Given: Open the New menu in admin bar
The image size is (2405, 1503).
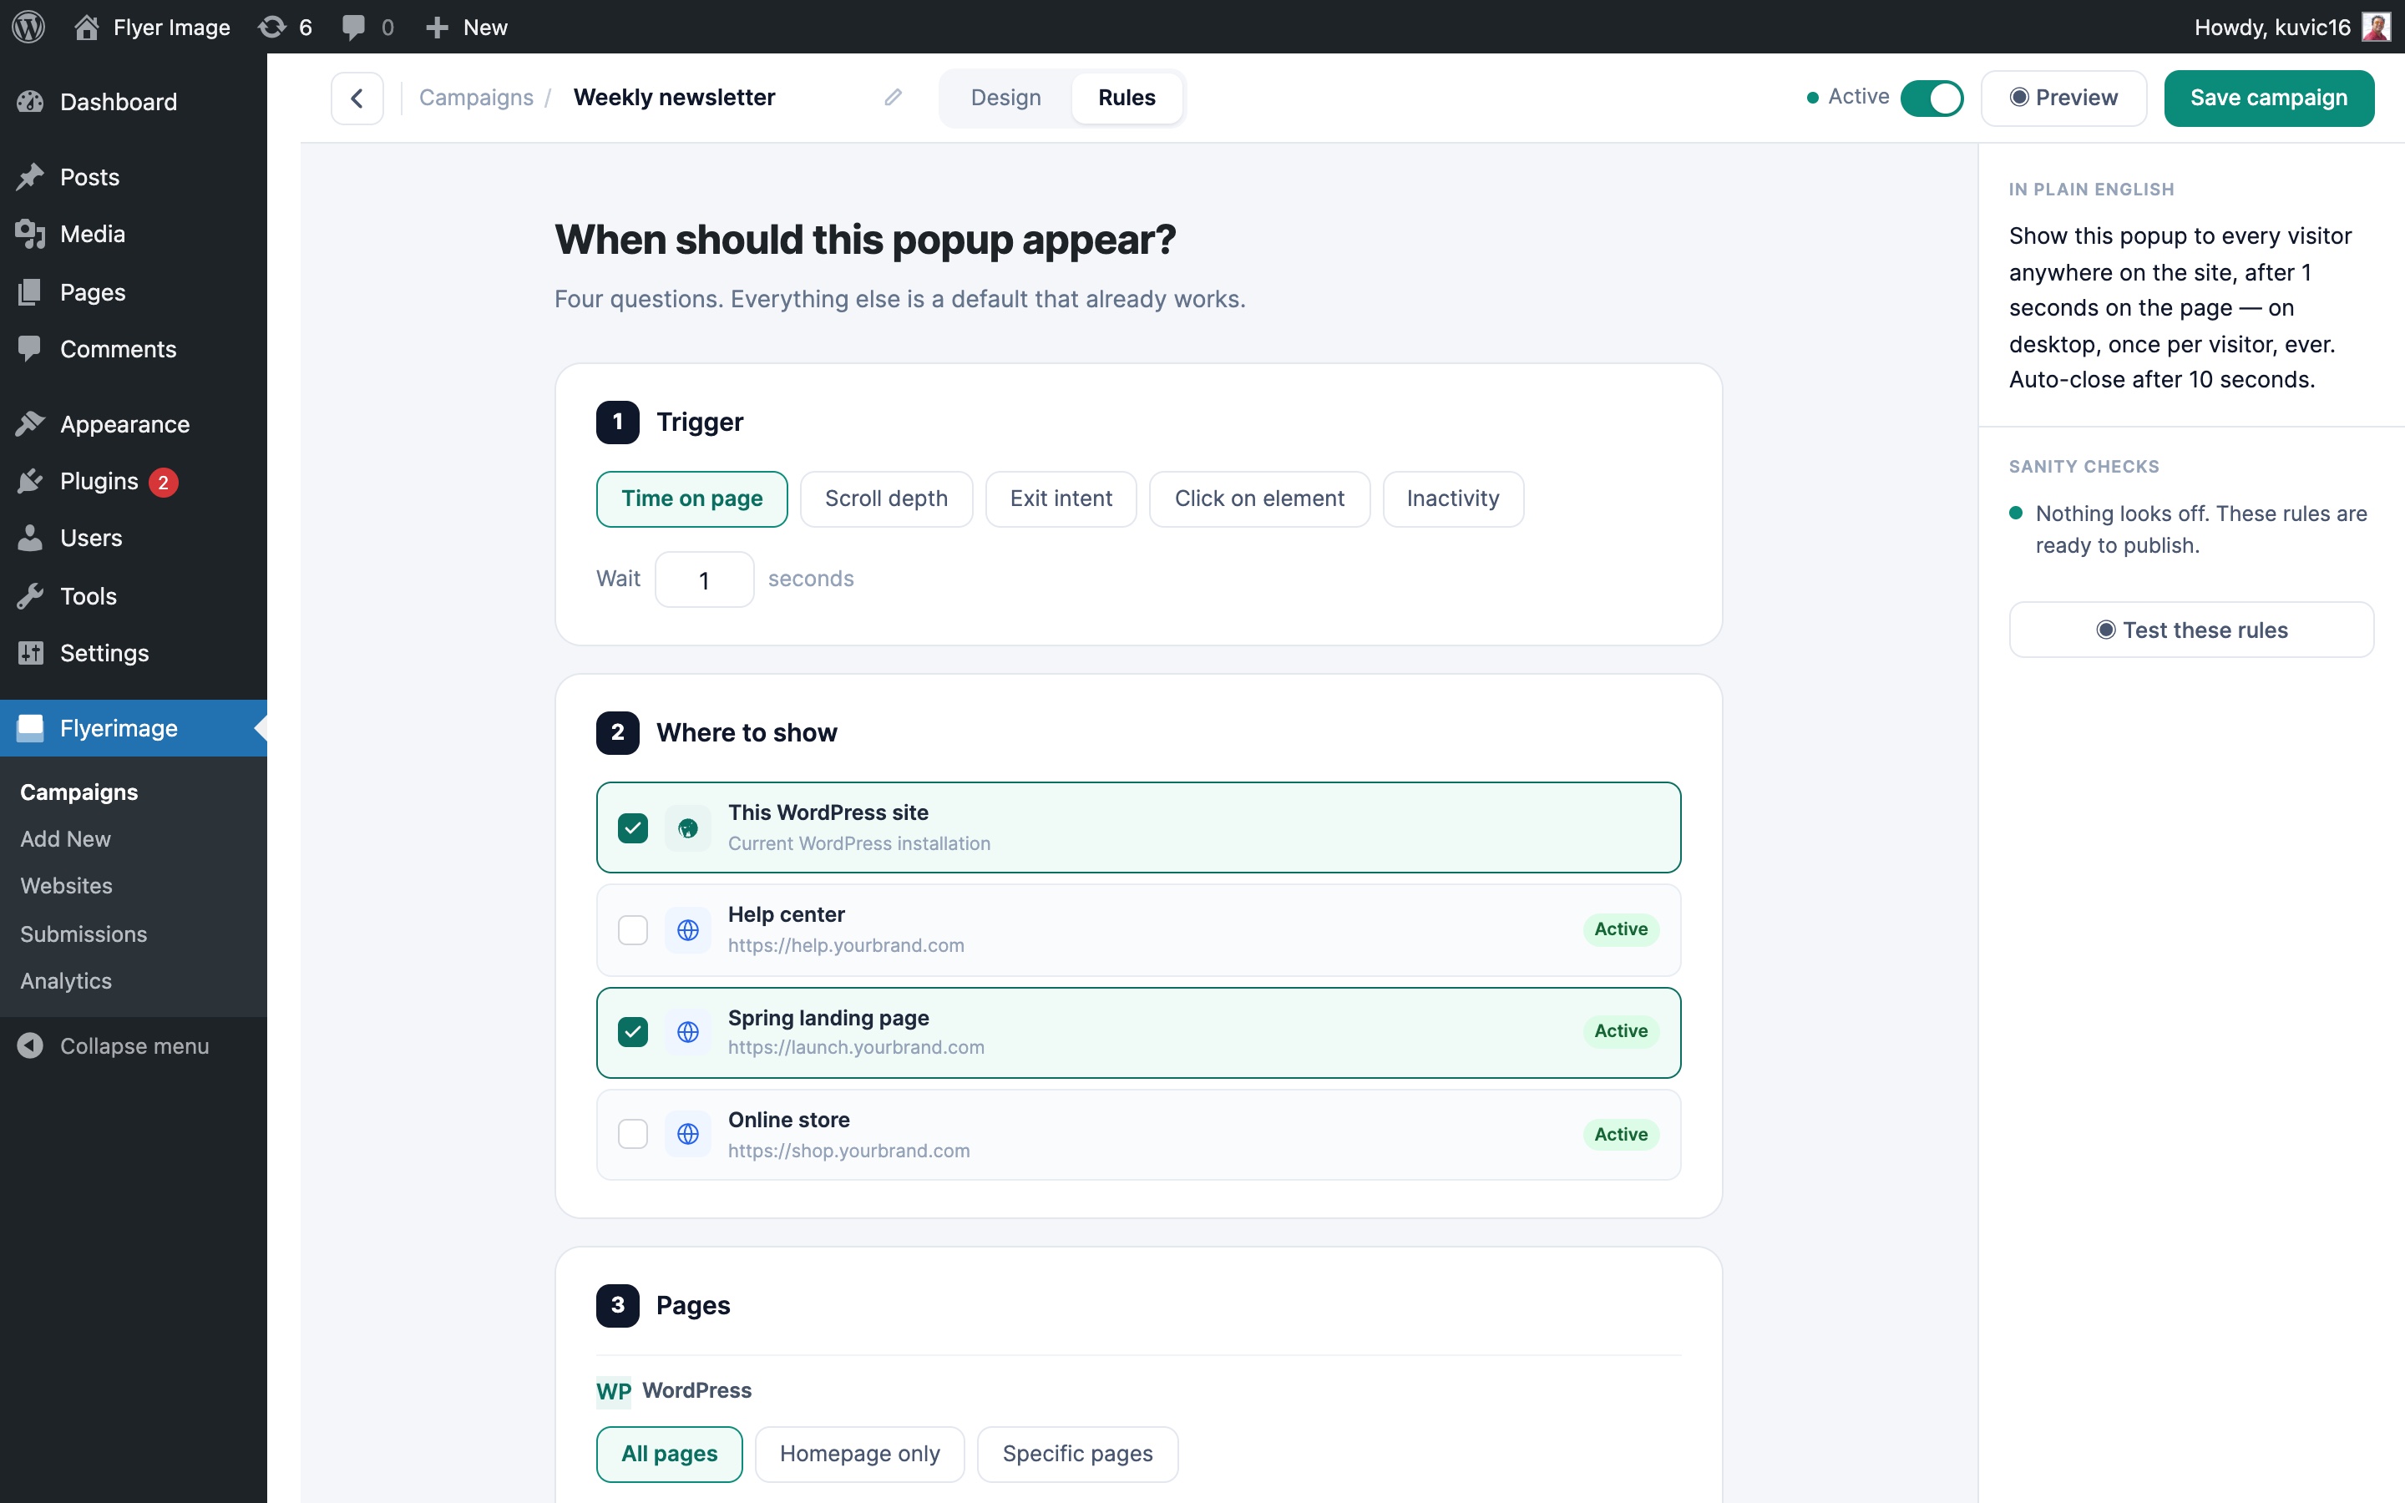Looking at the screenshot, I should [x=466, y=27].
